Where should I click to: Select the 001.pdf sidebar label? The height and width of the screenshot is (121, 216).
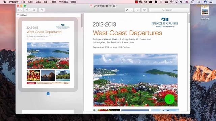click(24, 15)
